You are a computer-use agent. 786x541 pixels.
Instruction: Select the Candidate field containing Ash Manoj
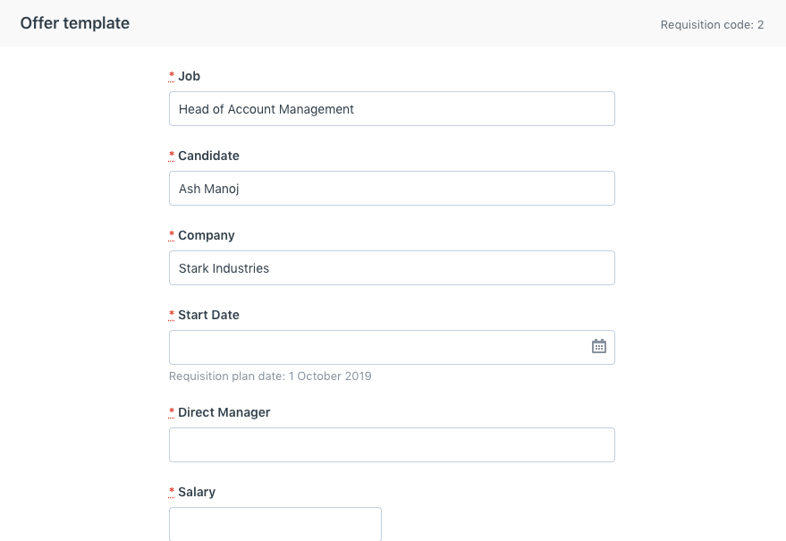(392, 188)
